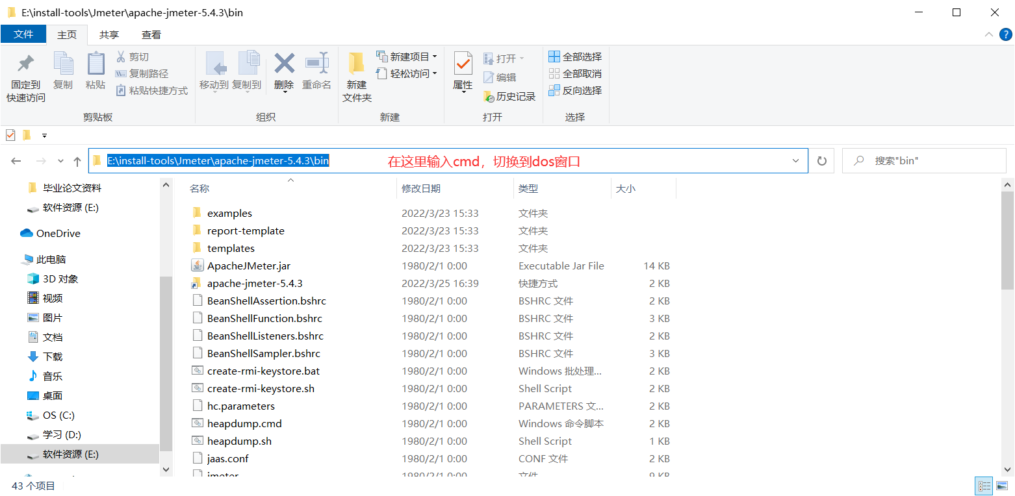Select create-rmi-keystore.bat file
This screenshot has width=1015, height=496.
pos(263,371)
